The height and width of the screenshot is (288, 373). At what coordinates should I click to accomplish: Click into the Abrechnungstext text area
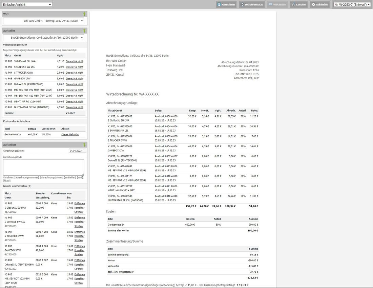[x=43, y=167]
